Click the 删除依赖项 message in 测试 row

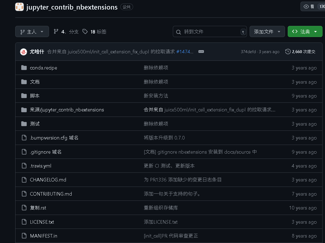click(x=156, y=124)
